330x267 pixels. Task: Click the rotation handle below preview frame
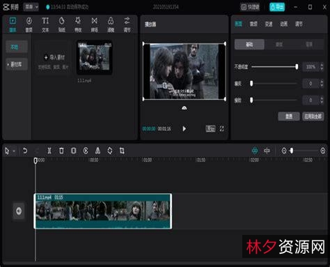184,108
